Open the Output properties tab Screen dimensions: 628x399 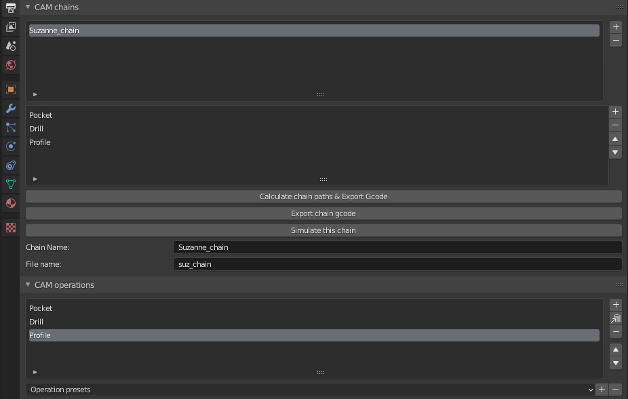[10, 8]
